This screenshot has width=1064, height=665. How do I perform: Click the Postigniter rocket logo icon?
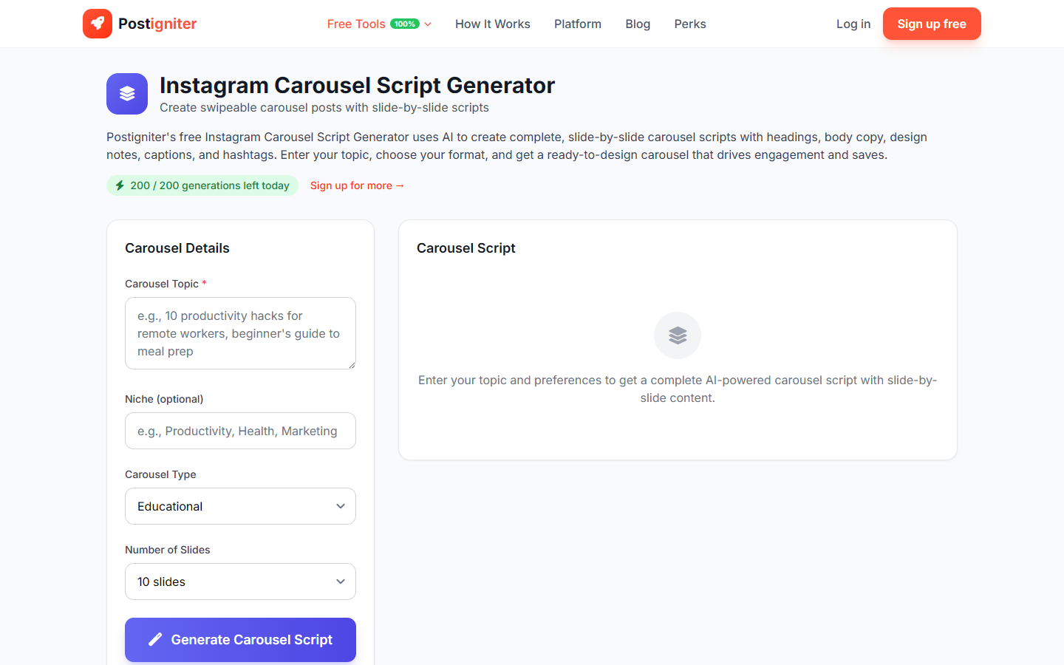[98, 23]
